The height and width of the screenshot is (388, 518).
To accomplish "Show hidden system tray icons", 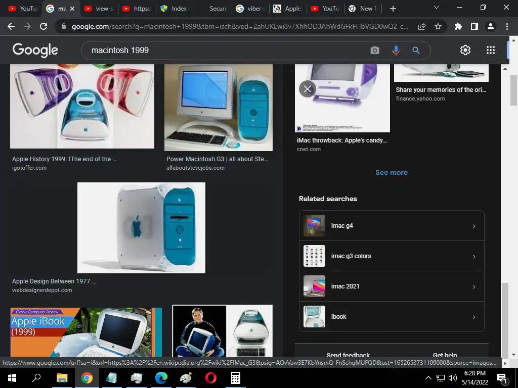I will point(428,378).
